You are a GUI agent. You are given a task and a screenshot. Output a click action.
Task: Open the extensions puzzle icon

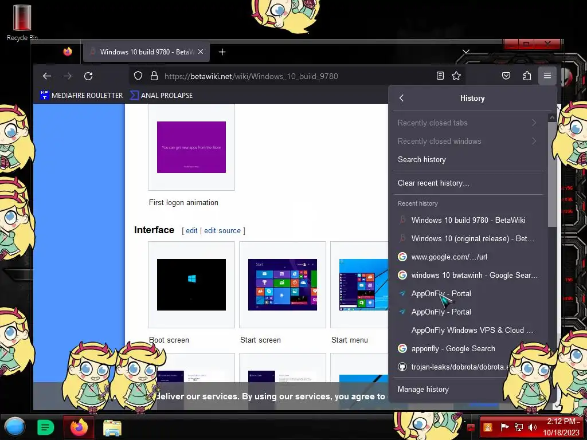pyautogui.click(x=527, y=76)
